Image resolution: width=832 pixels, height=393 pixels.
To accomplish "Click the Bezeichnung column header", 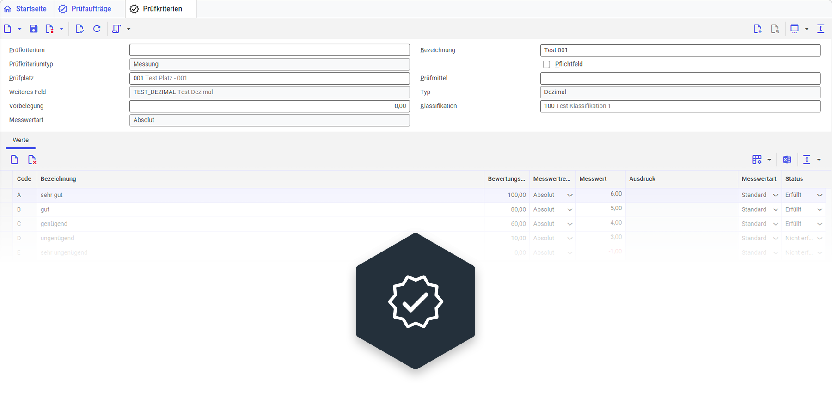I will coord(58,179).
